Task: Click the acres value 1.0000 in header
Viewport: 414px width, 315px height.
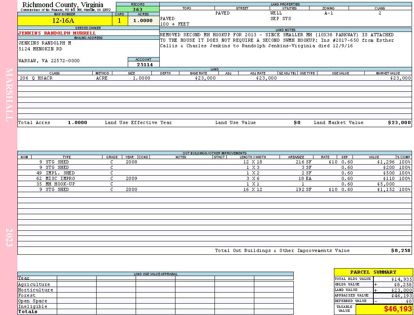Action: (143, 20)
